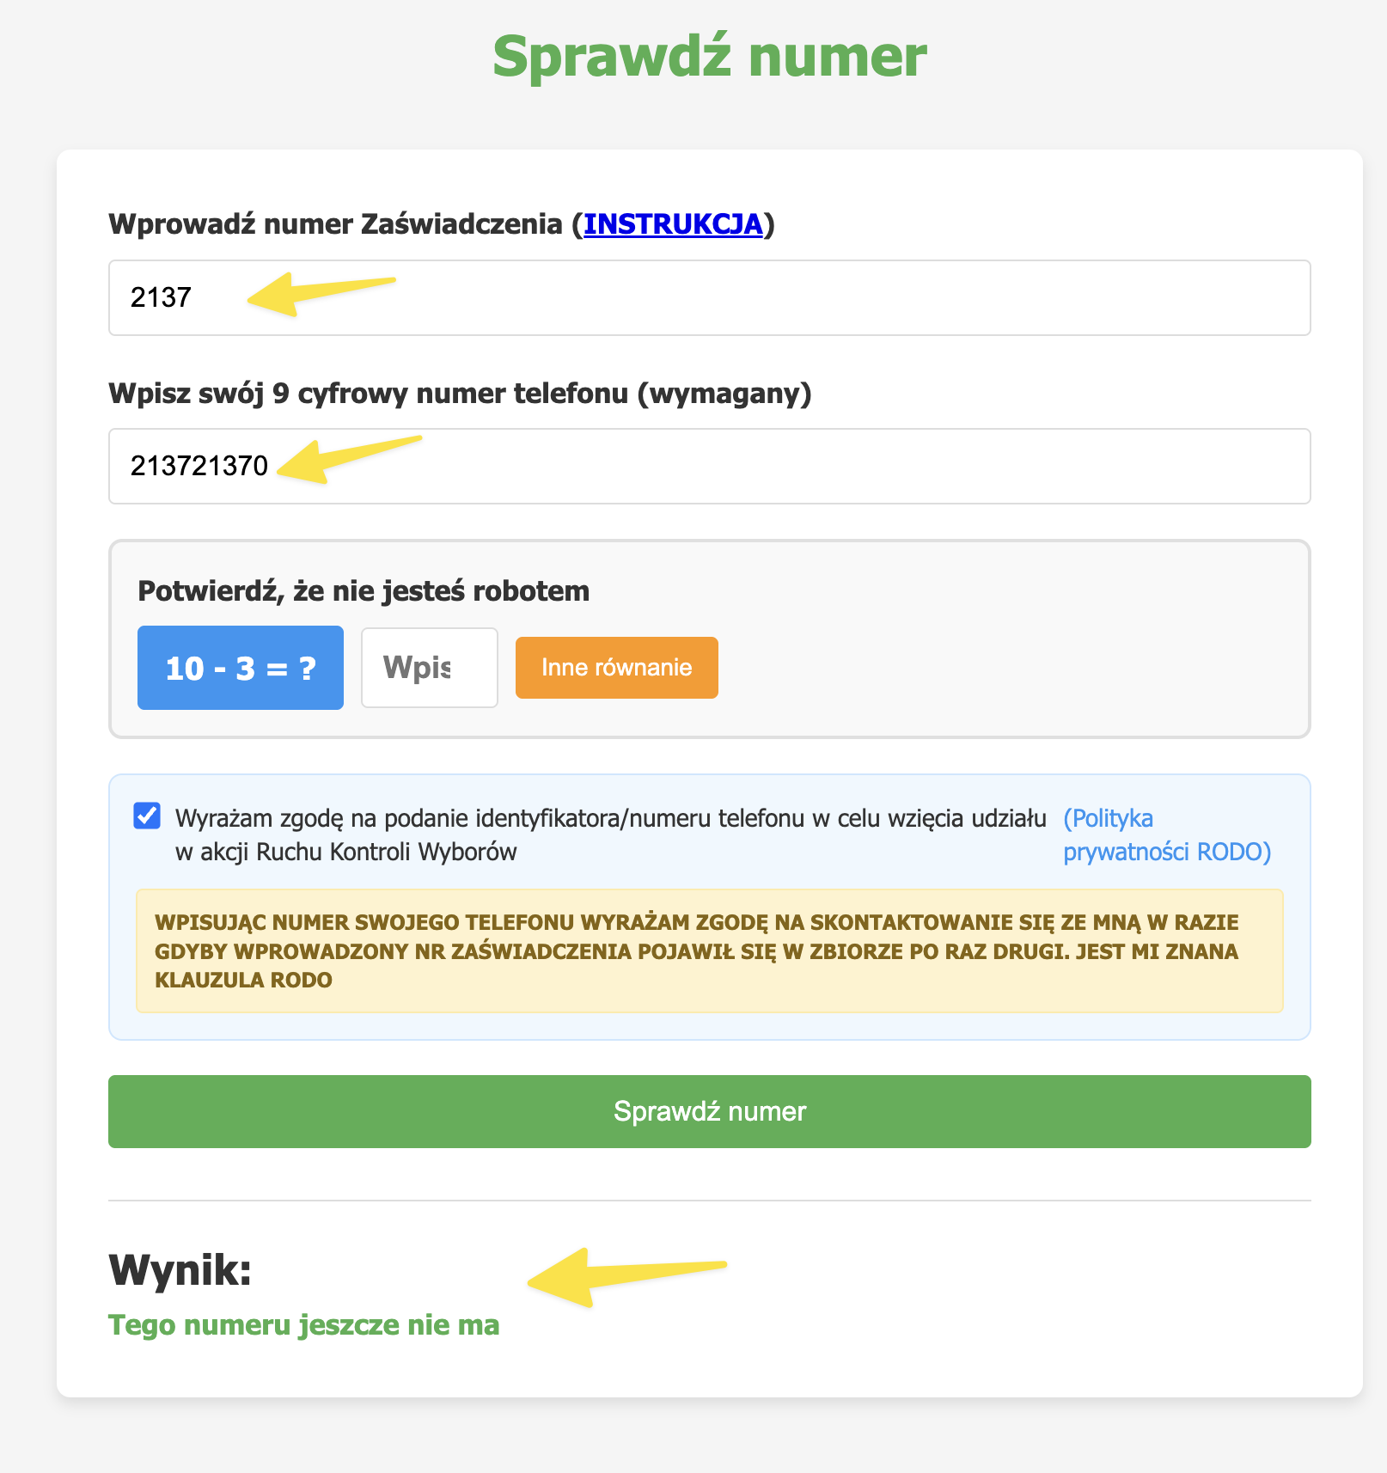This screenshot has width=1387, height=1473.
Task: Click the consent text starting with Wyrażam zgodę
Action: 610,834
